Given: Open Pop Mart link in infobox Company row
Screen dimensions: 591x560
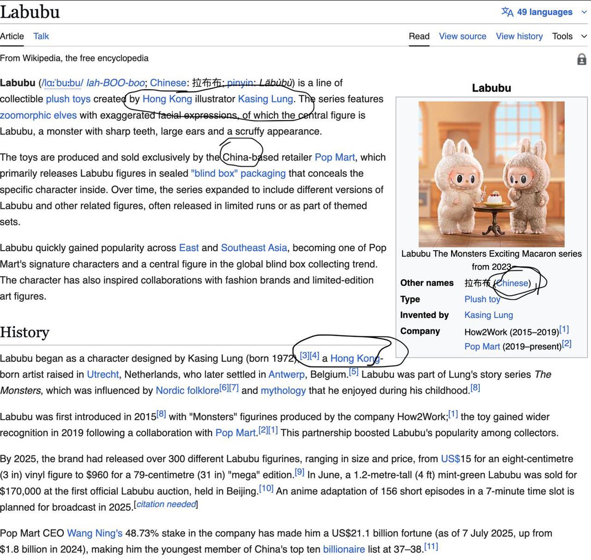Looking at the screenshot, I should click(x=482, y=346).
